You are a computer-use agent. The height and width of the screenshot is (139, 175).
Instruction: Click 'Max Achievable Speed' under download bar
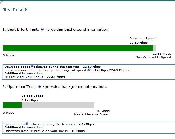153,57
